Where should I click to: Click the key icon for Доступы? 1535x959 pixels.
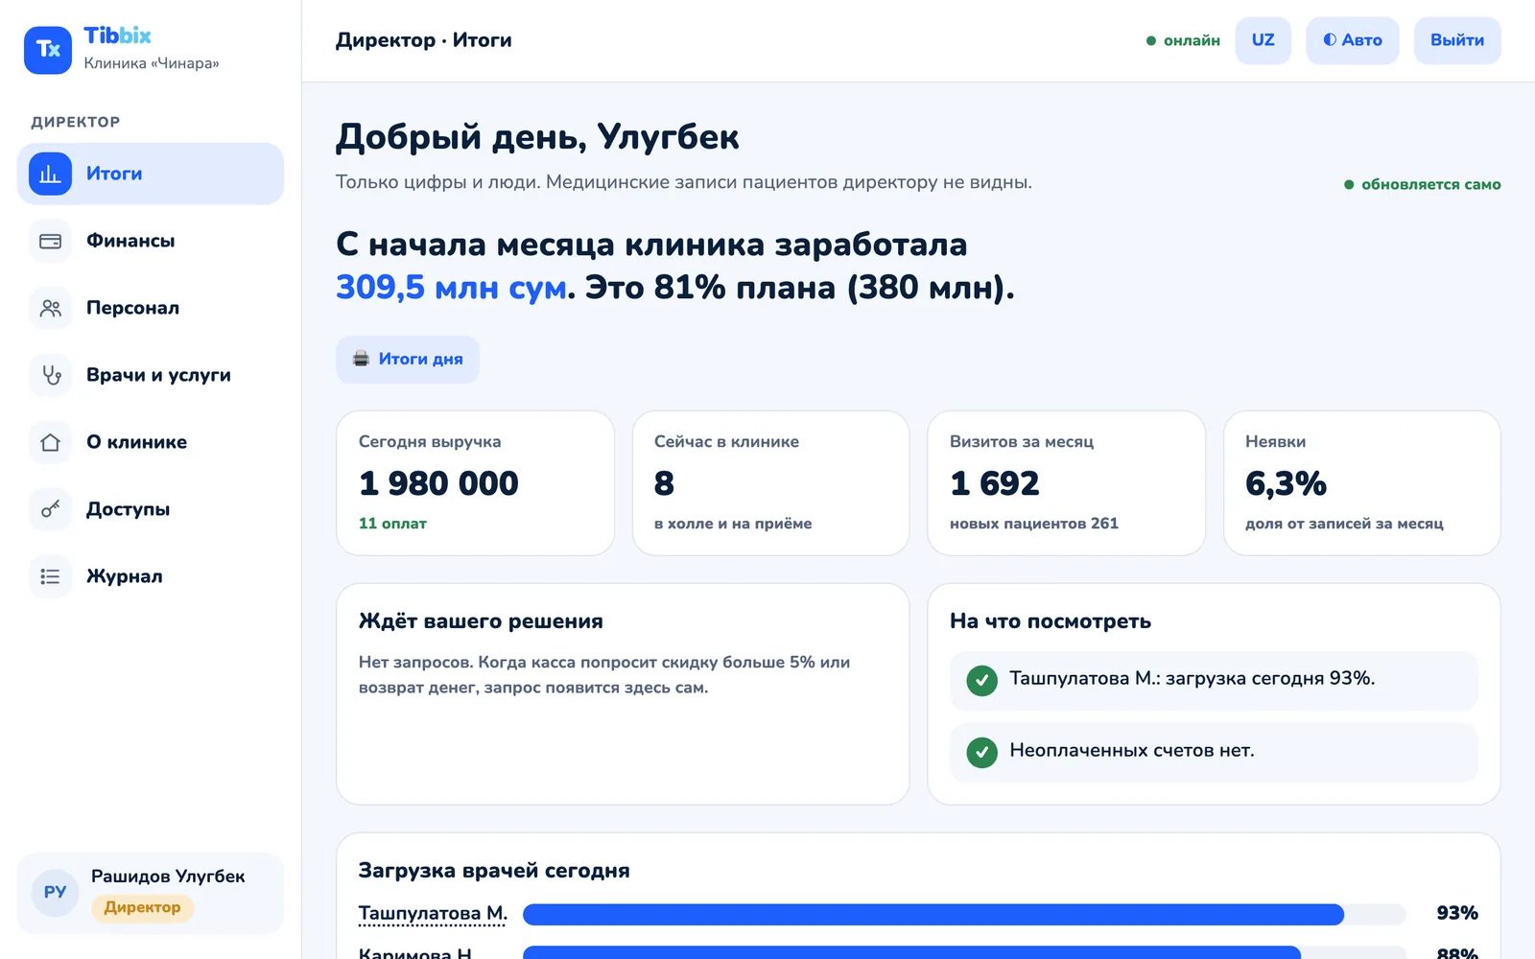coord(50,509)
